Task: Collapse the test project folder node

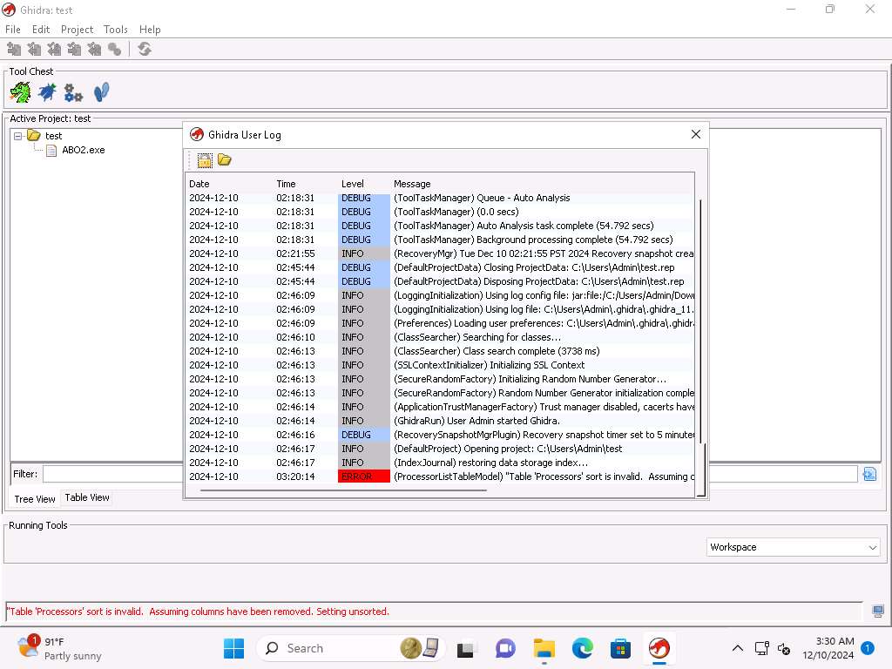Action: point(17,136)
